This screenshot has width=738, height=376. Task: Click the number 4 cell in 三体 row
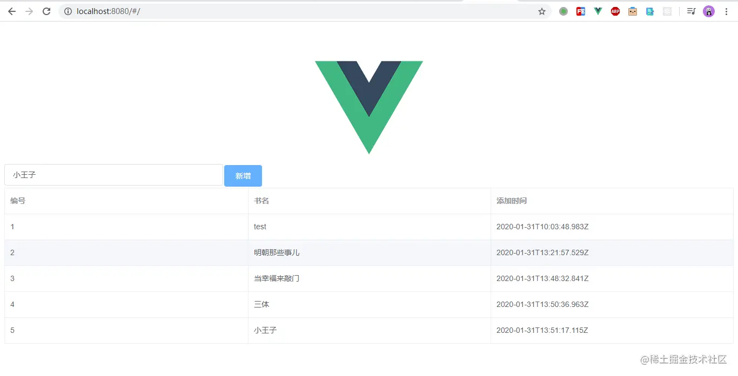(x=126, y=304)
